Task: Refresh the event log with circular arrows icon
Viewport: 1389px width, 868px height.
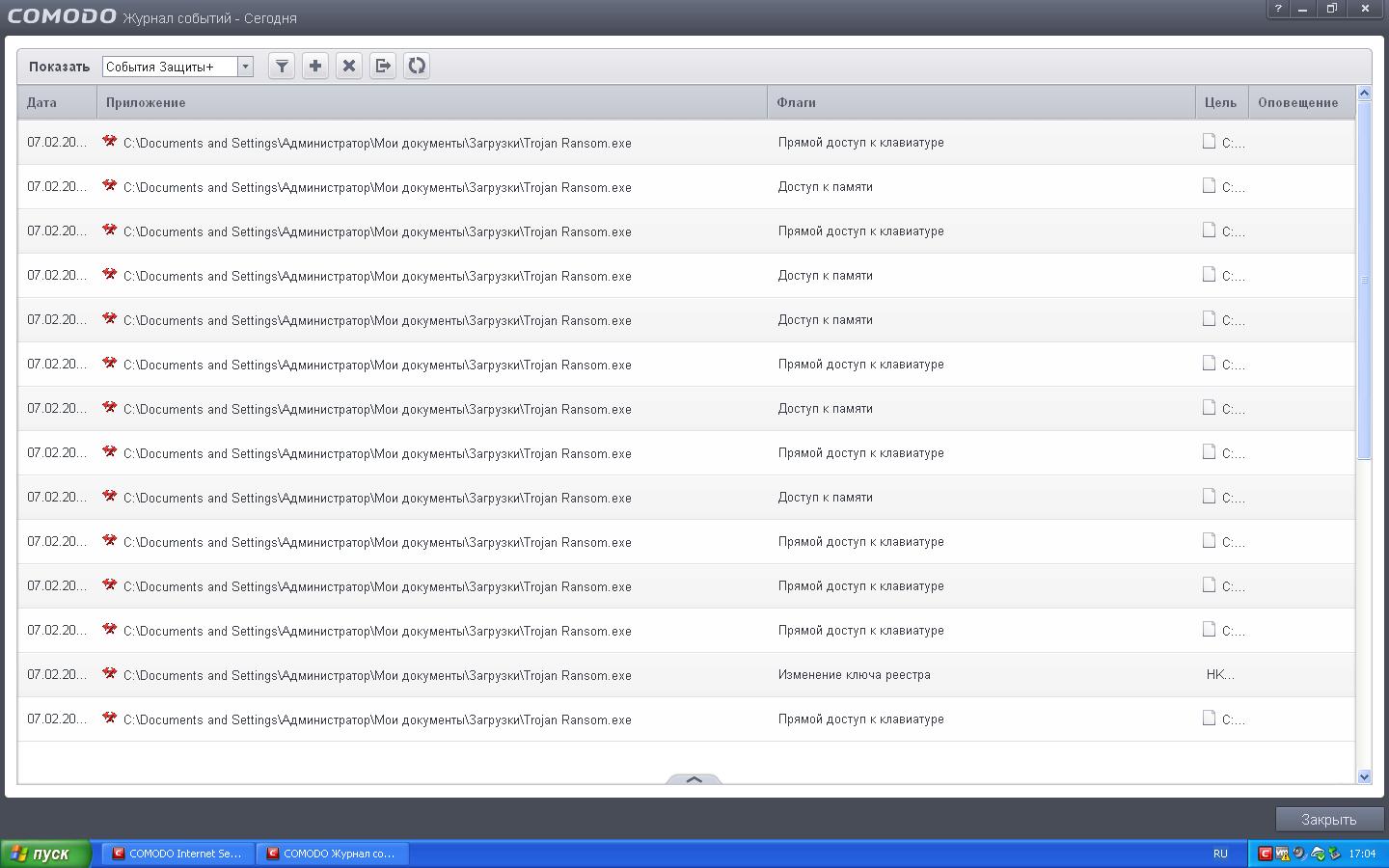Action: click(x=417, y=66)
